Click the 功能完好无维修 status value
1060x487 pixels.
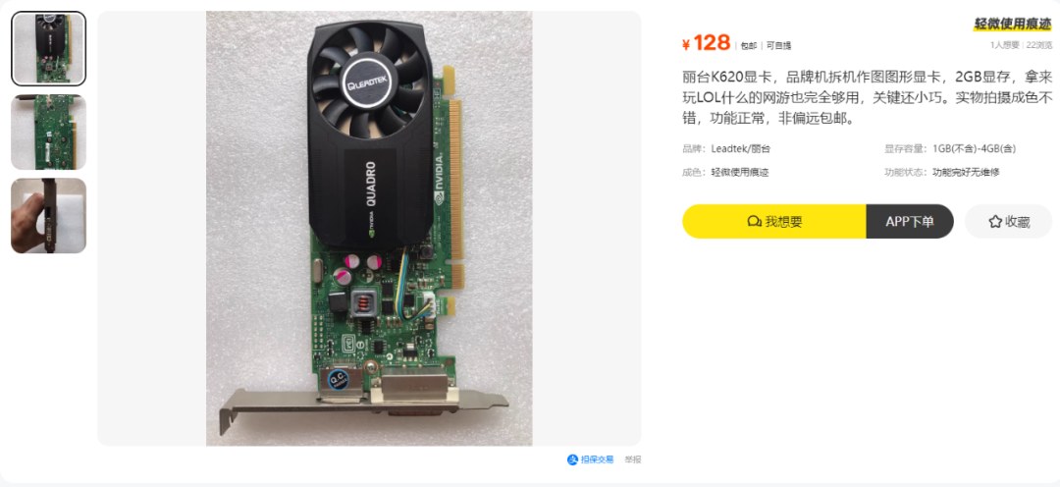(x=966, y=173)
